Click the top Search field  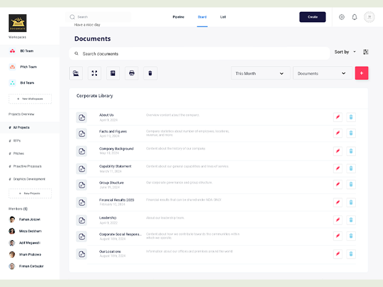(98, 17)
